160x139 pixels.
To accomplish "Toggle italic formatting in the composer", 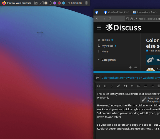I will click(112, 86).
